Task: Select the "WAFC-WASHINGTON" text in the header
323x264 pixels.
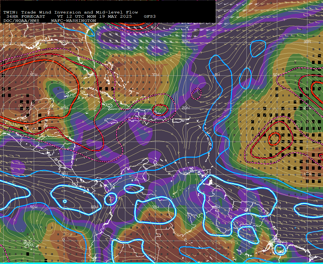Action: pyautogui.click(x=73, y=21)
